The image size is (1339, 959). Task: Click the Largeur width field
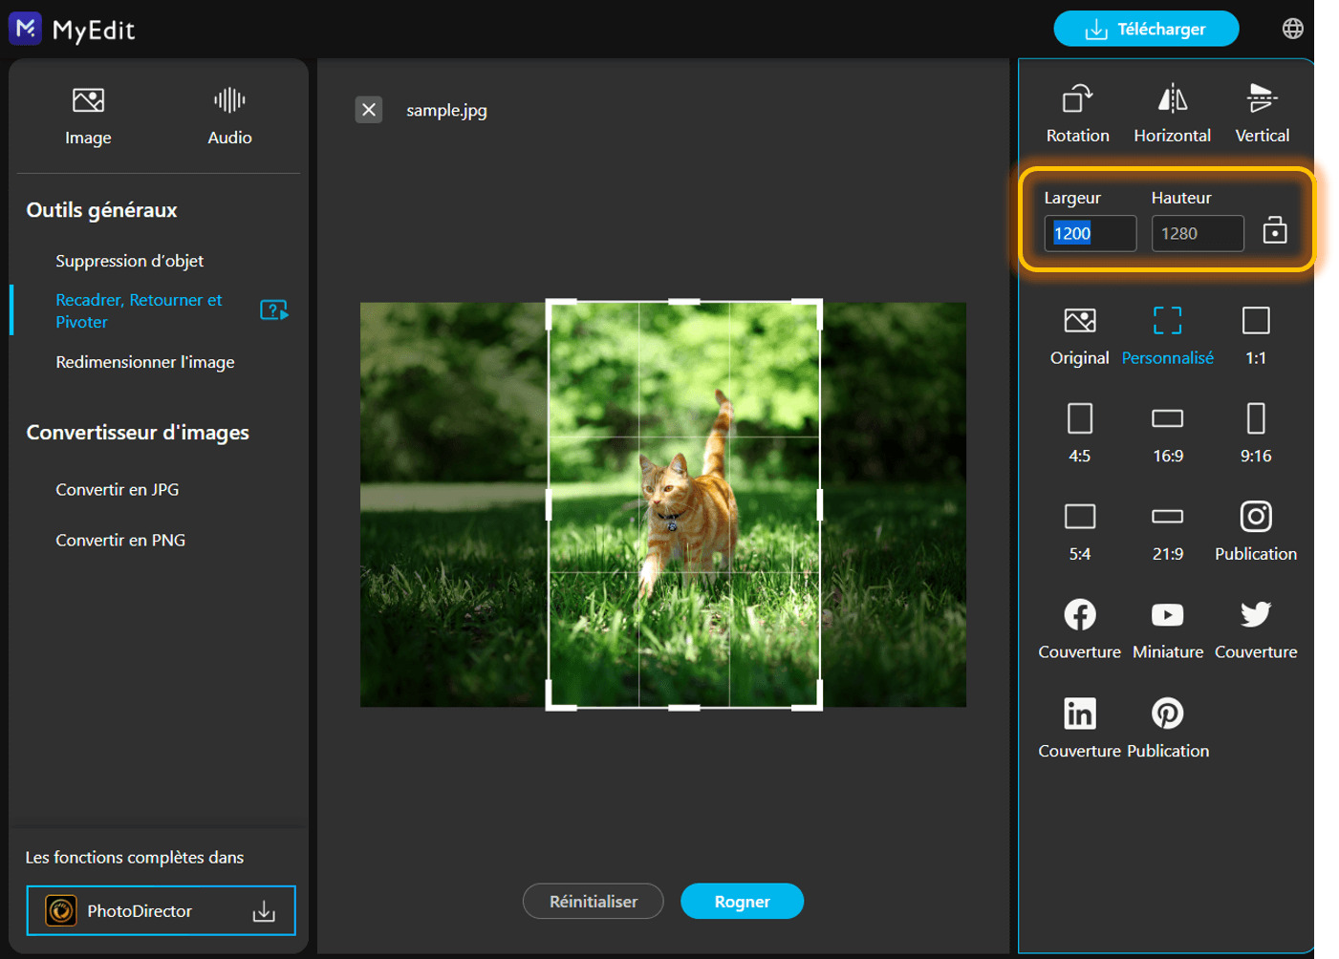pos(1090,233)
